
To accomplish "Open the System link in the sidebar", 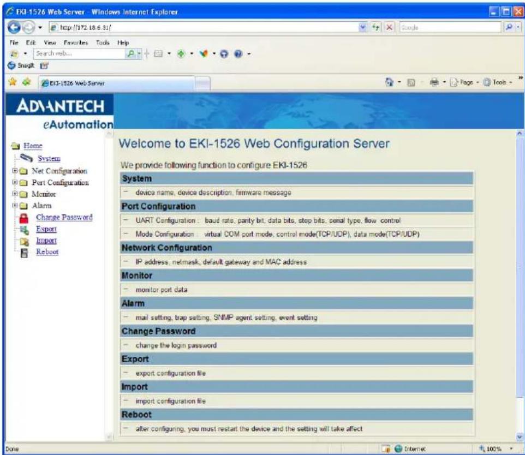I will [49, 158].
